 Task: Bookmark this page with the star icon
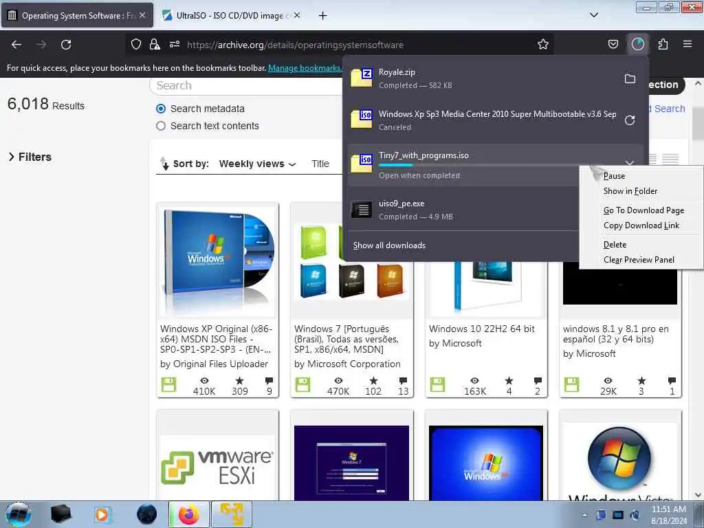pos(543,44)
